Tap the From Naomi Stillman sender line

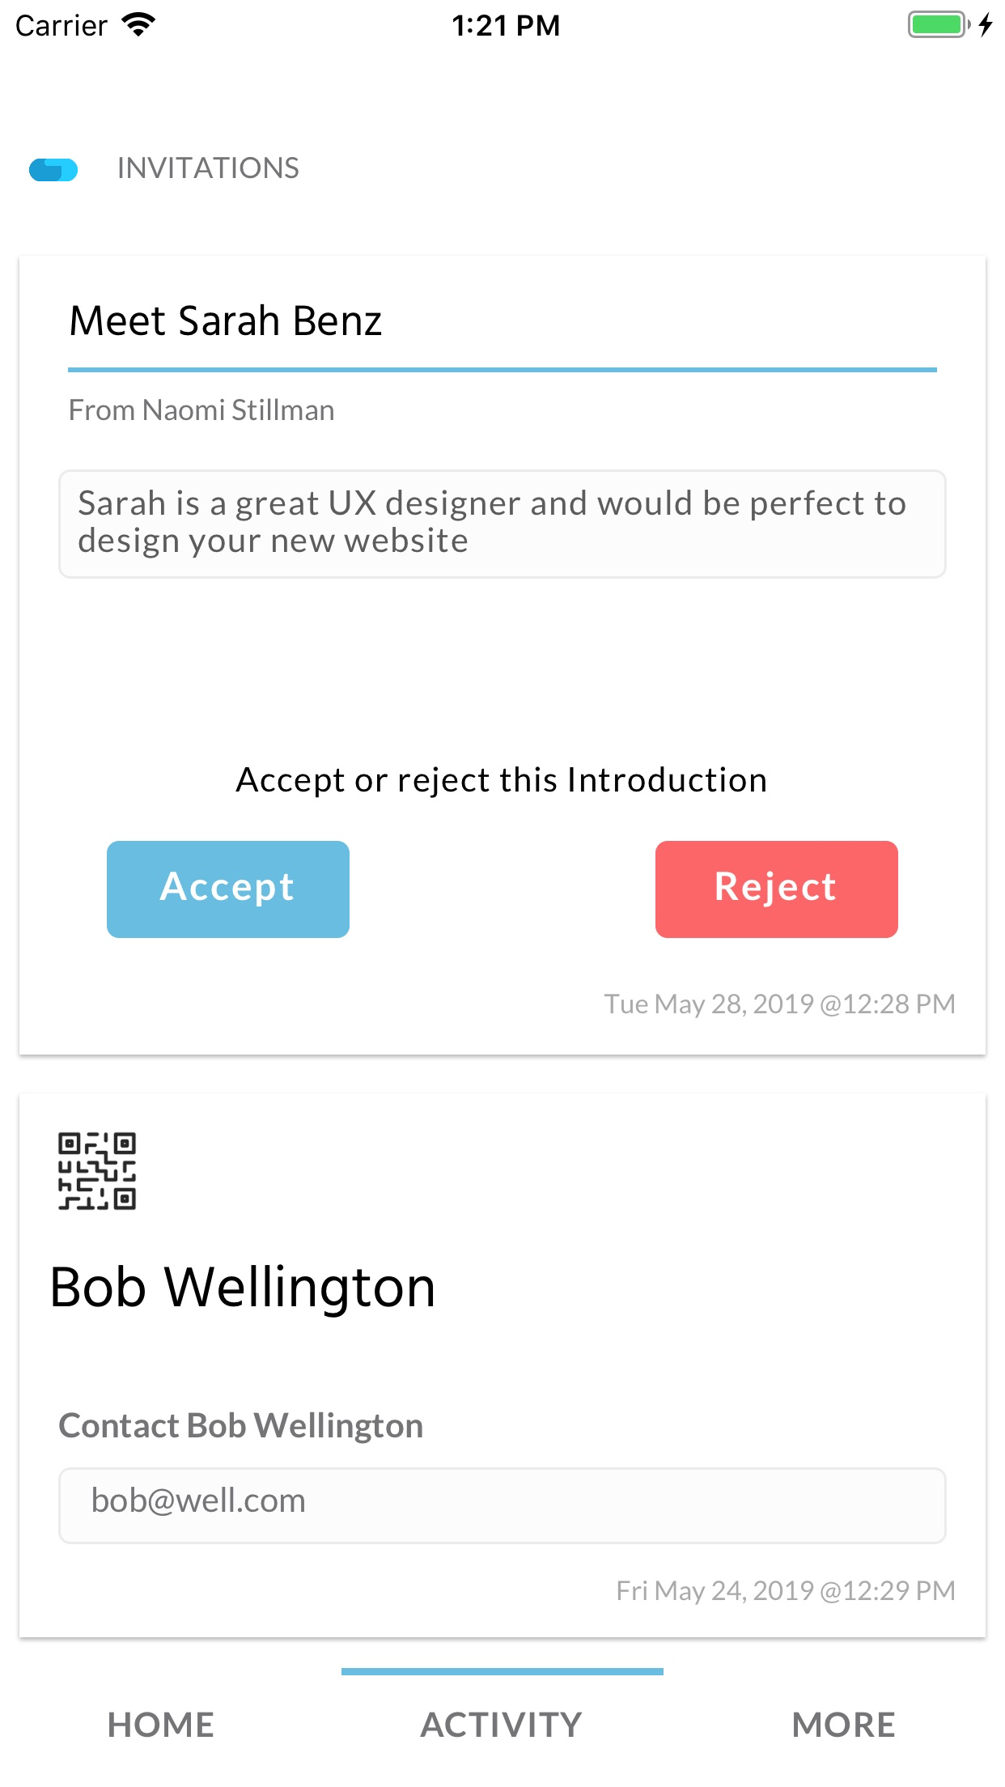coord(201,410)
